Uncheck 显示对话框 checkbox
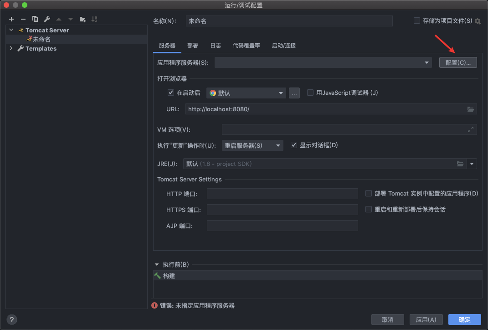This screenshot has height=330, width=488. (294, 145)
